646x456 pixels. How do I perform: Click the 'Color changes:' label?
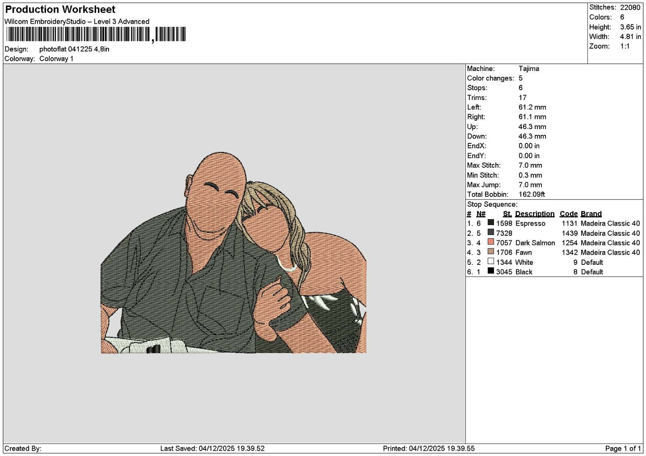tap(491, 78)
